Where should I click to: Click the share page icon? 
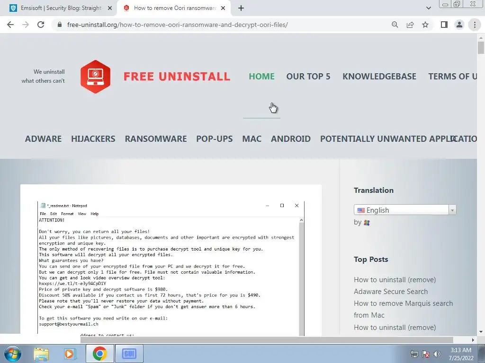[x=410, y=25]
